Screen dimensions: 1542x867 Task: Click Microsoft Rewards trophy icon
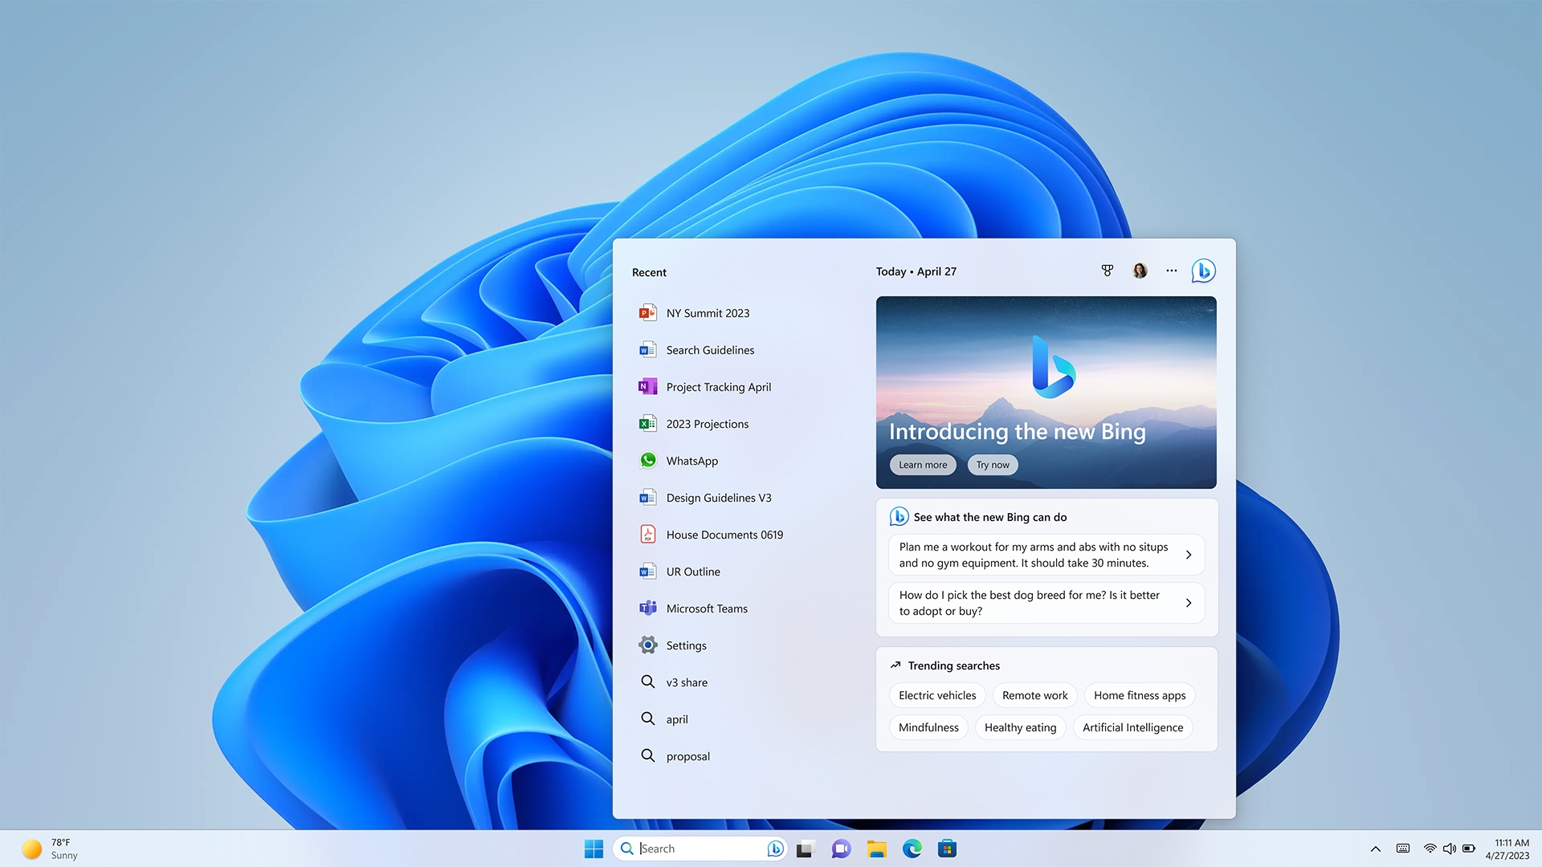tap(1106, 271)
